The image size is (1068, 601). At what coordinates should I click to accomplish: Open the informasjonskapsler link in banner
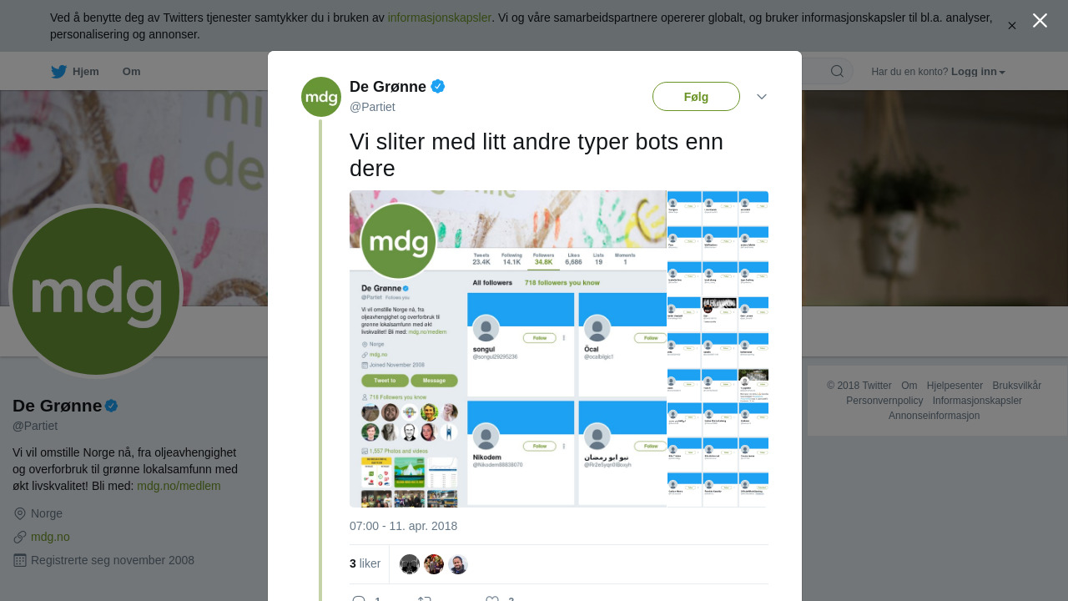click(439, 18)
